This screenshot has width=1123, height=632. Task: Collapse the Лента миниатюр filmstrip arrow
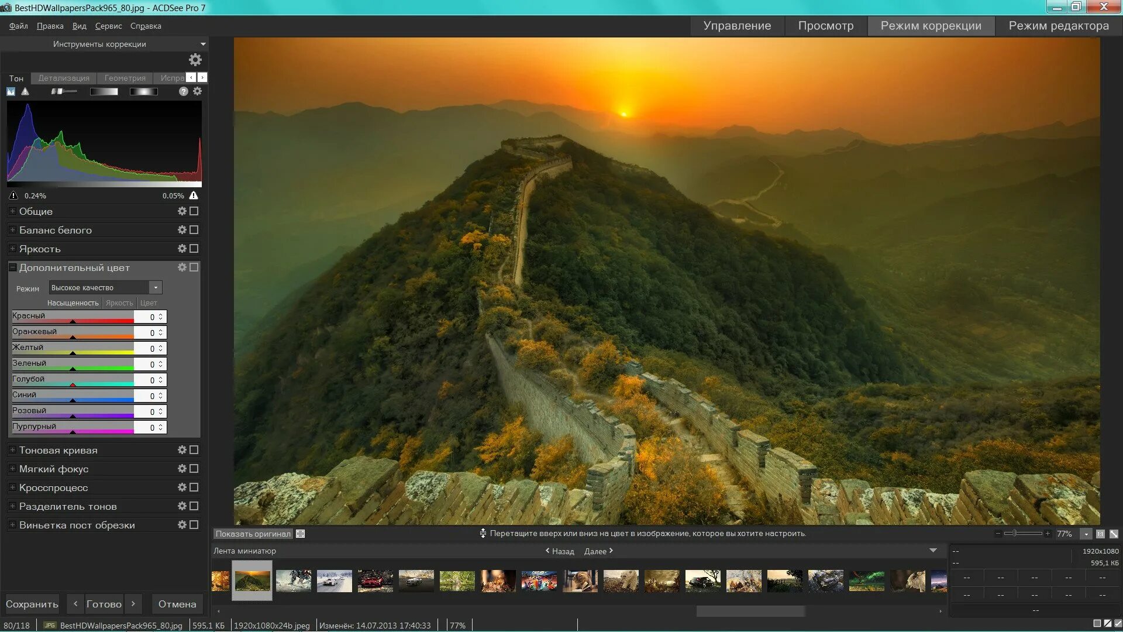coord(933,551)
